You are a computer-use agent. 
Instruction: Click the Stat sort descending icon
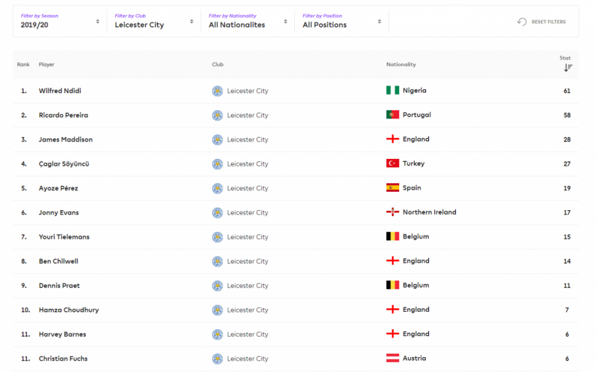(x=568, y=68)
